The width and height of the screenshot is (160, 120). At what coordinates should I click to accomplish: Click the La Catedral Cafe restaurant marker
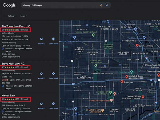tap(103, 110)
